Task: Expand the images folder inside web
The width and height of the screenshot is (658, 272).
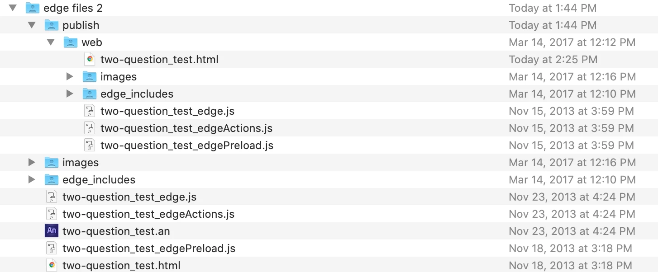Action: pos(70,76)
